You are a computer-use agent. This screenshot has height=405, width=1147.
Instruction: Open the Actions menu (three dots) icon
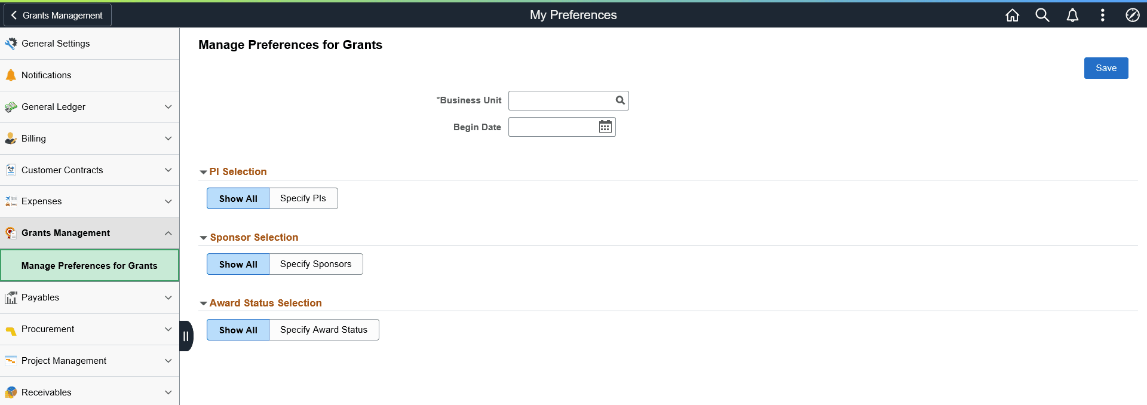pos(1103,15)
